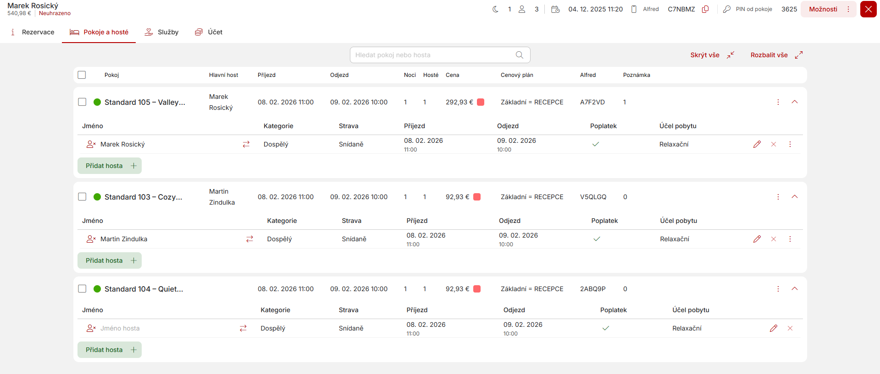Viewport: 880px width, 374px height.
Task: Toggle the select-all checkbox in the table header
Action: tap(82, 75)
